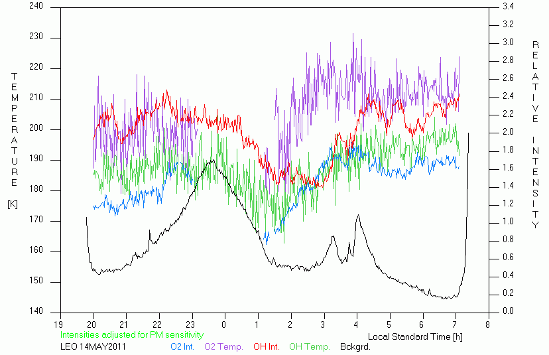This screenshot has width=549, height=355.
Task: Click the 'OH Int.' red legend label
Action: pos(266,347)
